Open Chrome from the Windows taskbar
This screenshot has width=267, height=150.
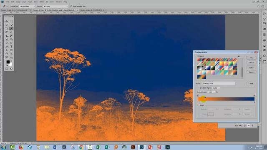click(81, 147)
